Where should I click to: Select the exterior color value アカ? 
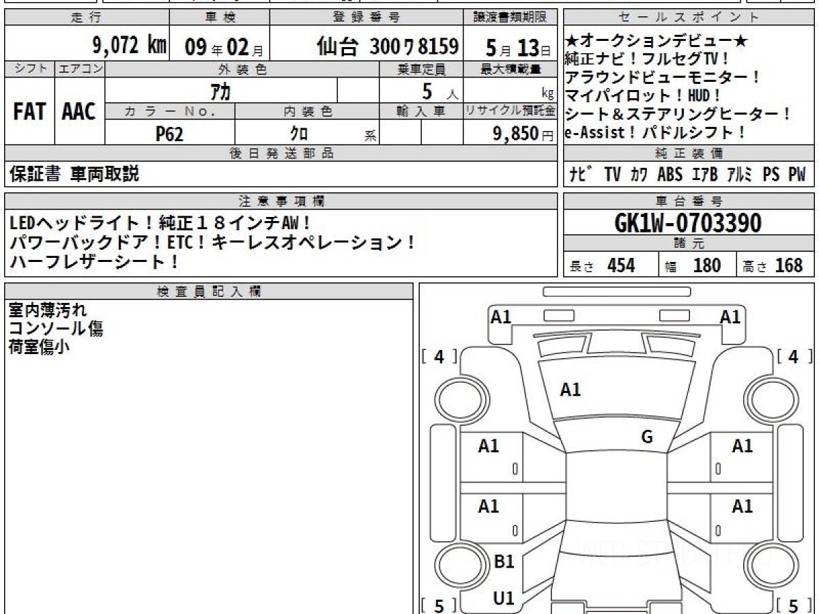tap(222, 91)
